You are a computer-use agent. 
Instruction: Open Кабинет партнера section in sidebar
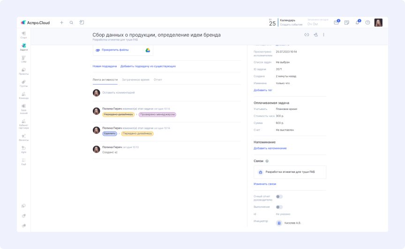pyautogui.click(x=23, y=124)
